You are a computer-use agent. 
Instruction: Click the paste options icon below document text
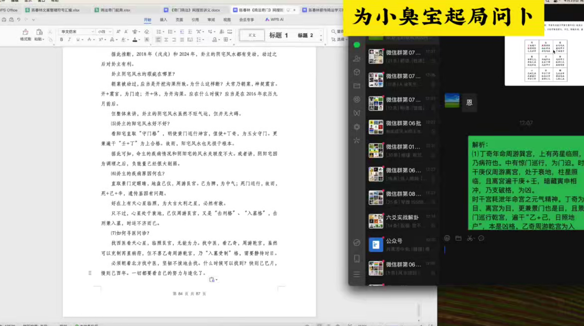[213, 280]
